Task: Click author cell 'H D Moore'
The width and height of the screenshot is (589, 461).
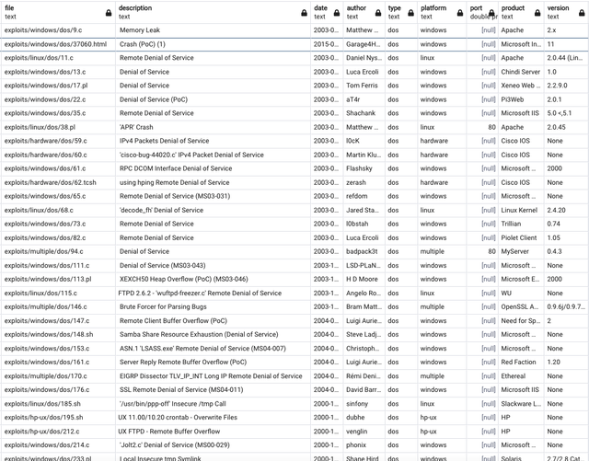Action: (364, 279)
